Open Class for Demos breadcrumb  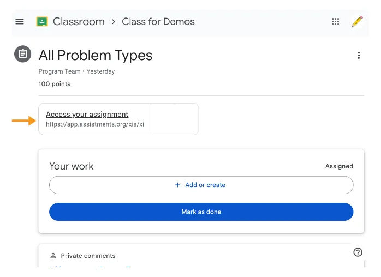click(158, 22)
